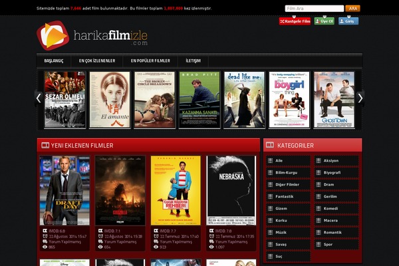Viewport: 399px width, 266px height.
Task: Click the IMDB 6.8 rating under Draft Day
Action: tap(57, 231)
